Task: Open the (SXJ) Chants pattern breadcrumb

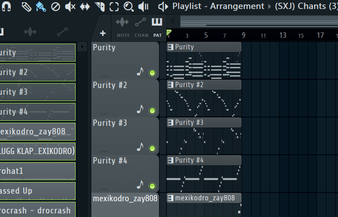Action: 306,6
